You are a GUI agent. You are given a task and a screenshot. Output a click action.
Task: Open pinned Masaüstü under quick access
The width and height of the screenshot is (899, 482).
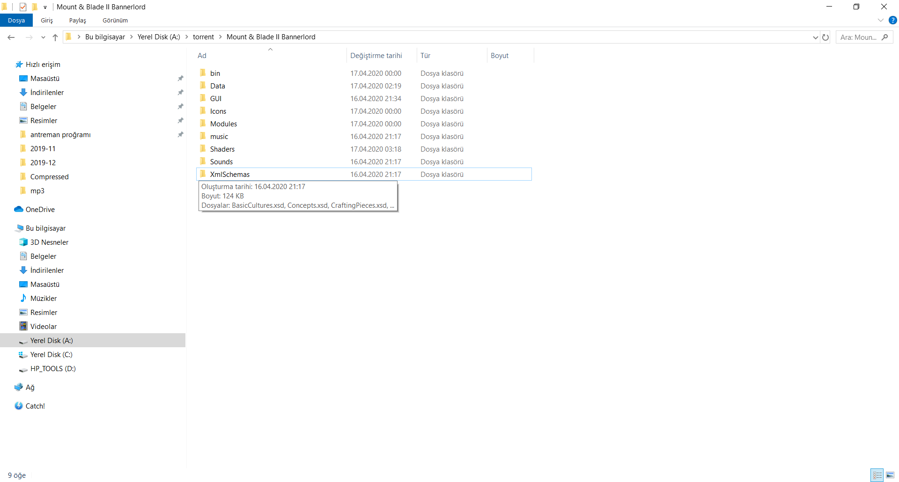click(x=45, y=79)
